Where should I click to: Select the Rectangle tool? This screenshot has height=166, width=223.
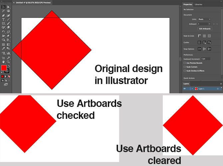3,24
